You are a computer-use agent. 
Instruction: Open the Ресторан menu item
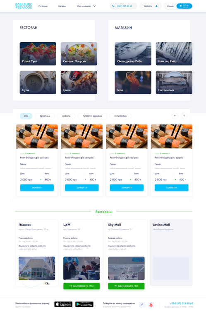(43, 6)
